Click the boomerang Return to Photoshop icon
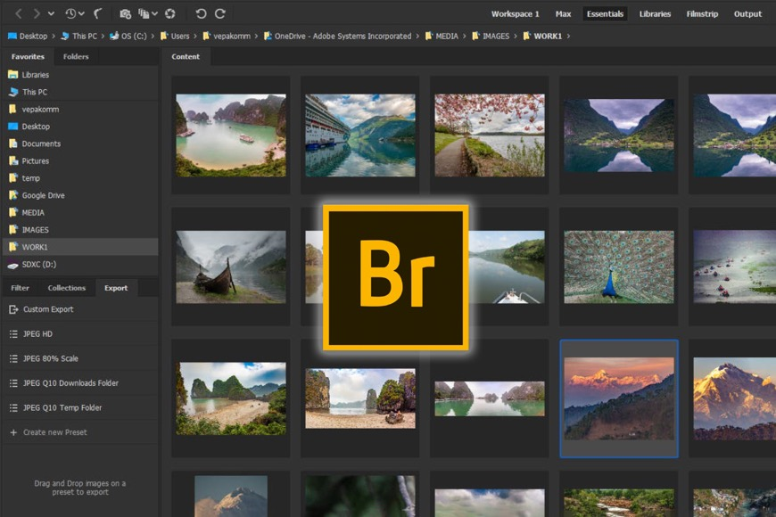This screenshot has height=517, width=776. click(99, 13)
